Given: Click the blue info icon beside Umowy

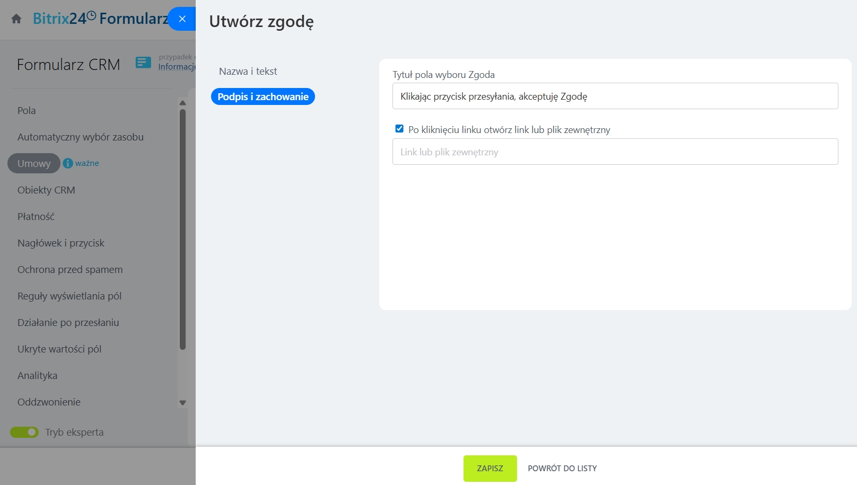Looking at the screenshot, I should [68, 163].
